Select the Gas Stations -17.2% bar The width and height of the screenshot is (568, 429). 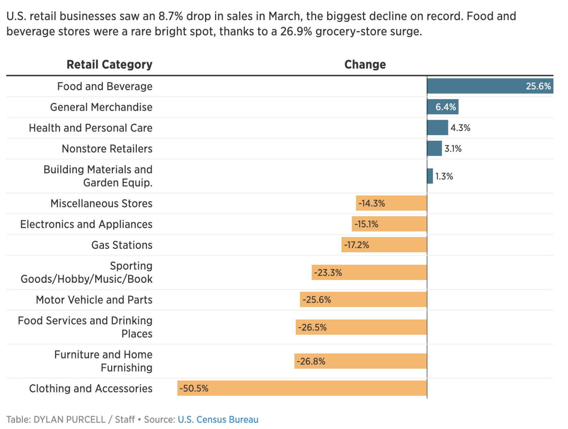384,245
